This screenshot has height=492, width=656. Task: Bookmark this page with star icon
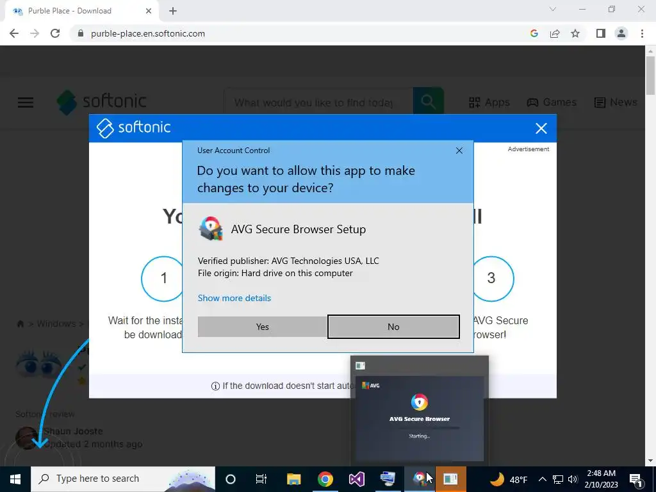tap(575, 33)
